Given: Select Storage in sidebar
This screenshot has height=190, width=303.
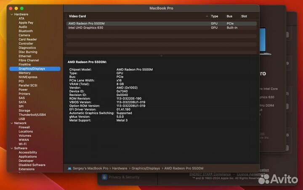Looking at the screenshot, I should [24, 111].
